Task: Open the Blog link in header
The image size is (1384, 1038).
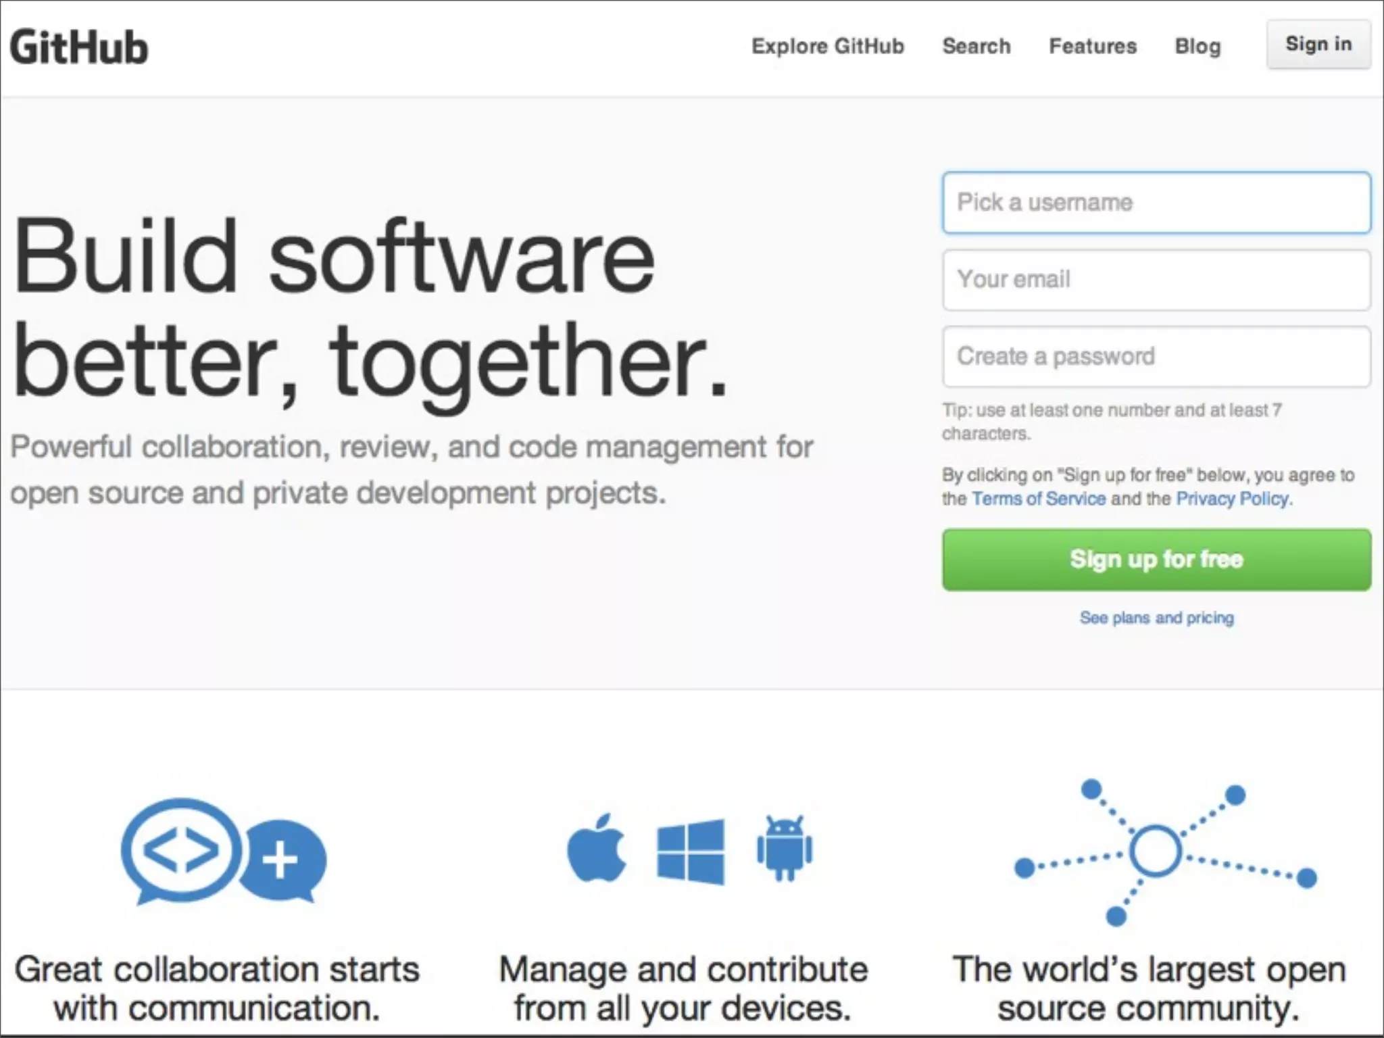Action: [x=1197, y=46]
